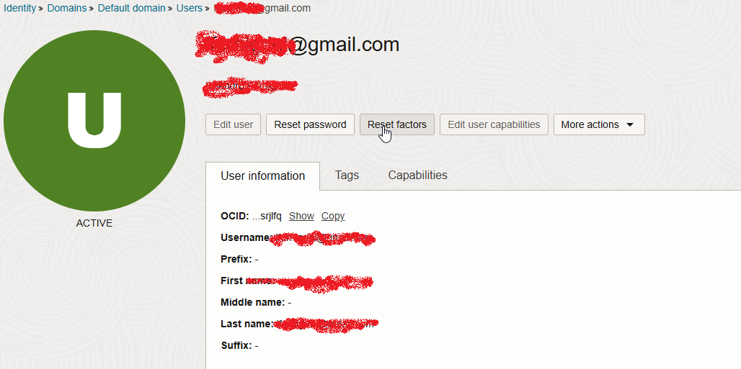The width and height of the screenshot is (741, 369).
Task: Click the truncated OCID value text
Action: tap(267, 216)
